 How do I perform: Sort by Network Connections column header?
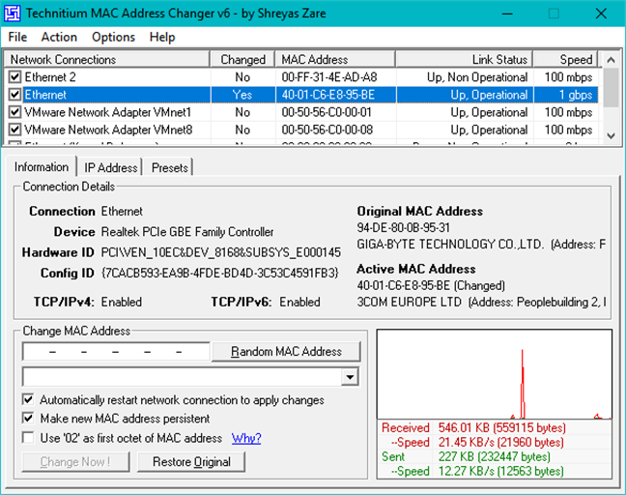(106, 60)
